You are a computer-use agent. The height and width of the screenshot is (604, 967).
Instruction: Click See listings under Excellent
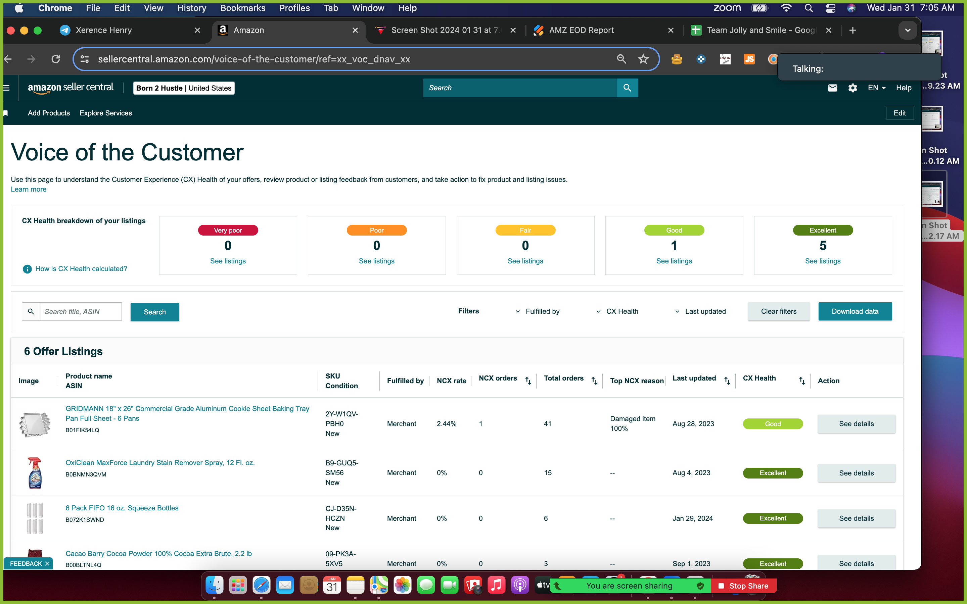point(822,261)
